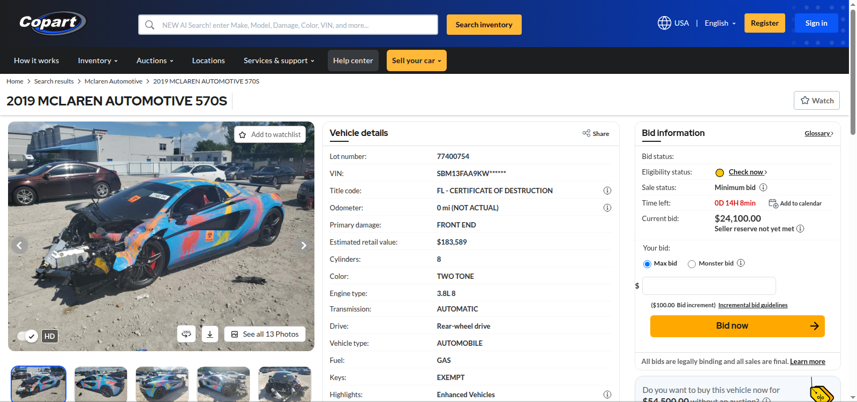857x402 pixels.
Task: Show next vehicle photo arrow
Action: 304,245
